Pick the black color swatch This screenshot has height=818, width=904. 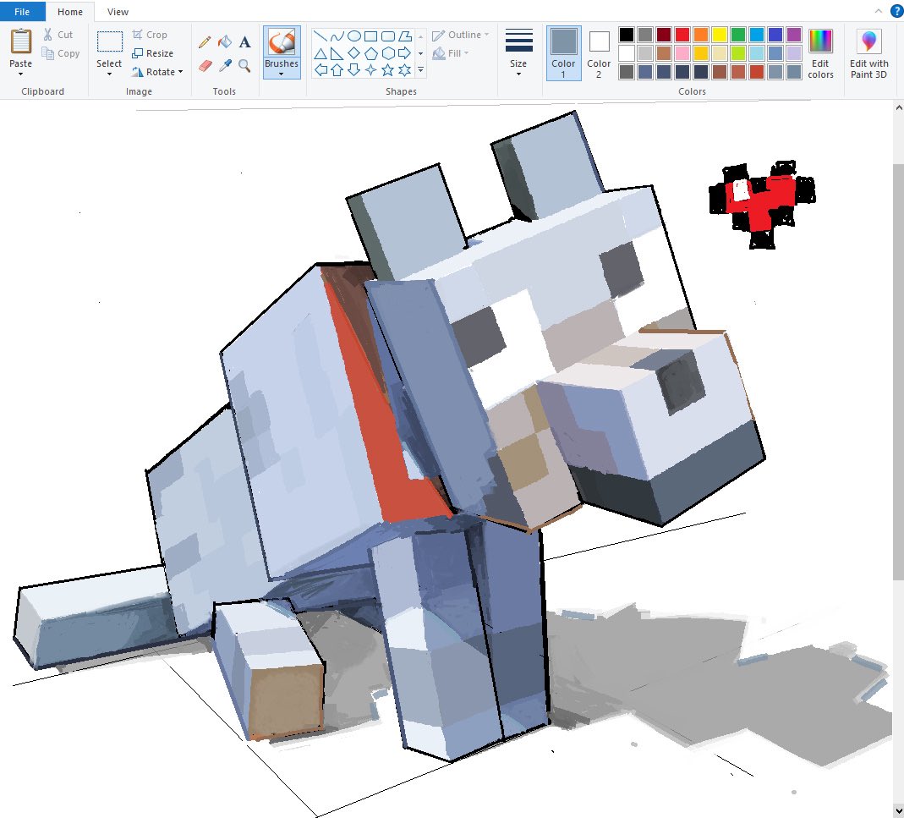pos(627,35)
